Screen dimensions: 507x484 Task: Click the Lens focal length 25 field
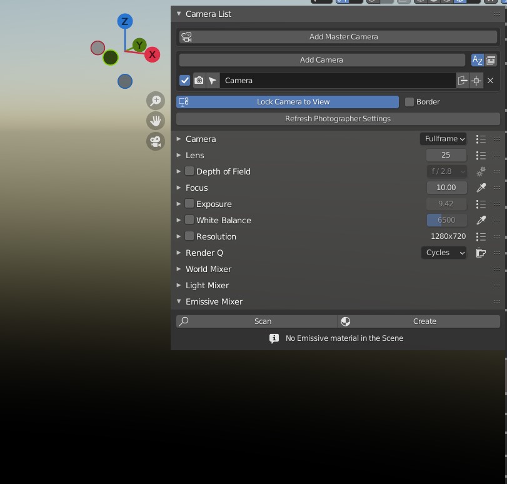coord(446,155)
